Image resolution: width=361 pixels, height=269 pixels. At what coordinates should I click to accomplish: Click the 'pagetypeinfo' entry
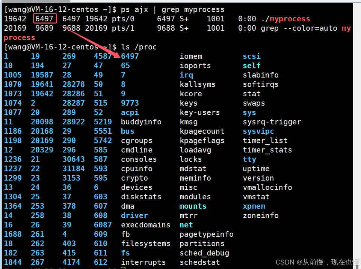coord(207,234)
